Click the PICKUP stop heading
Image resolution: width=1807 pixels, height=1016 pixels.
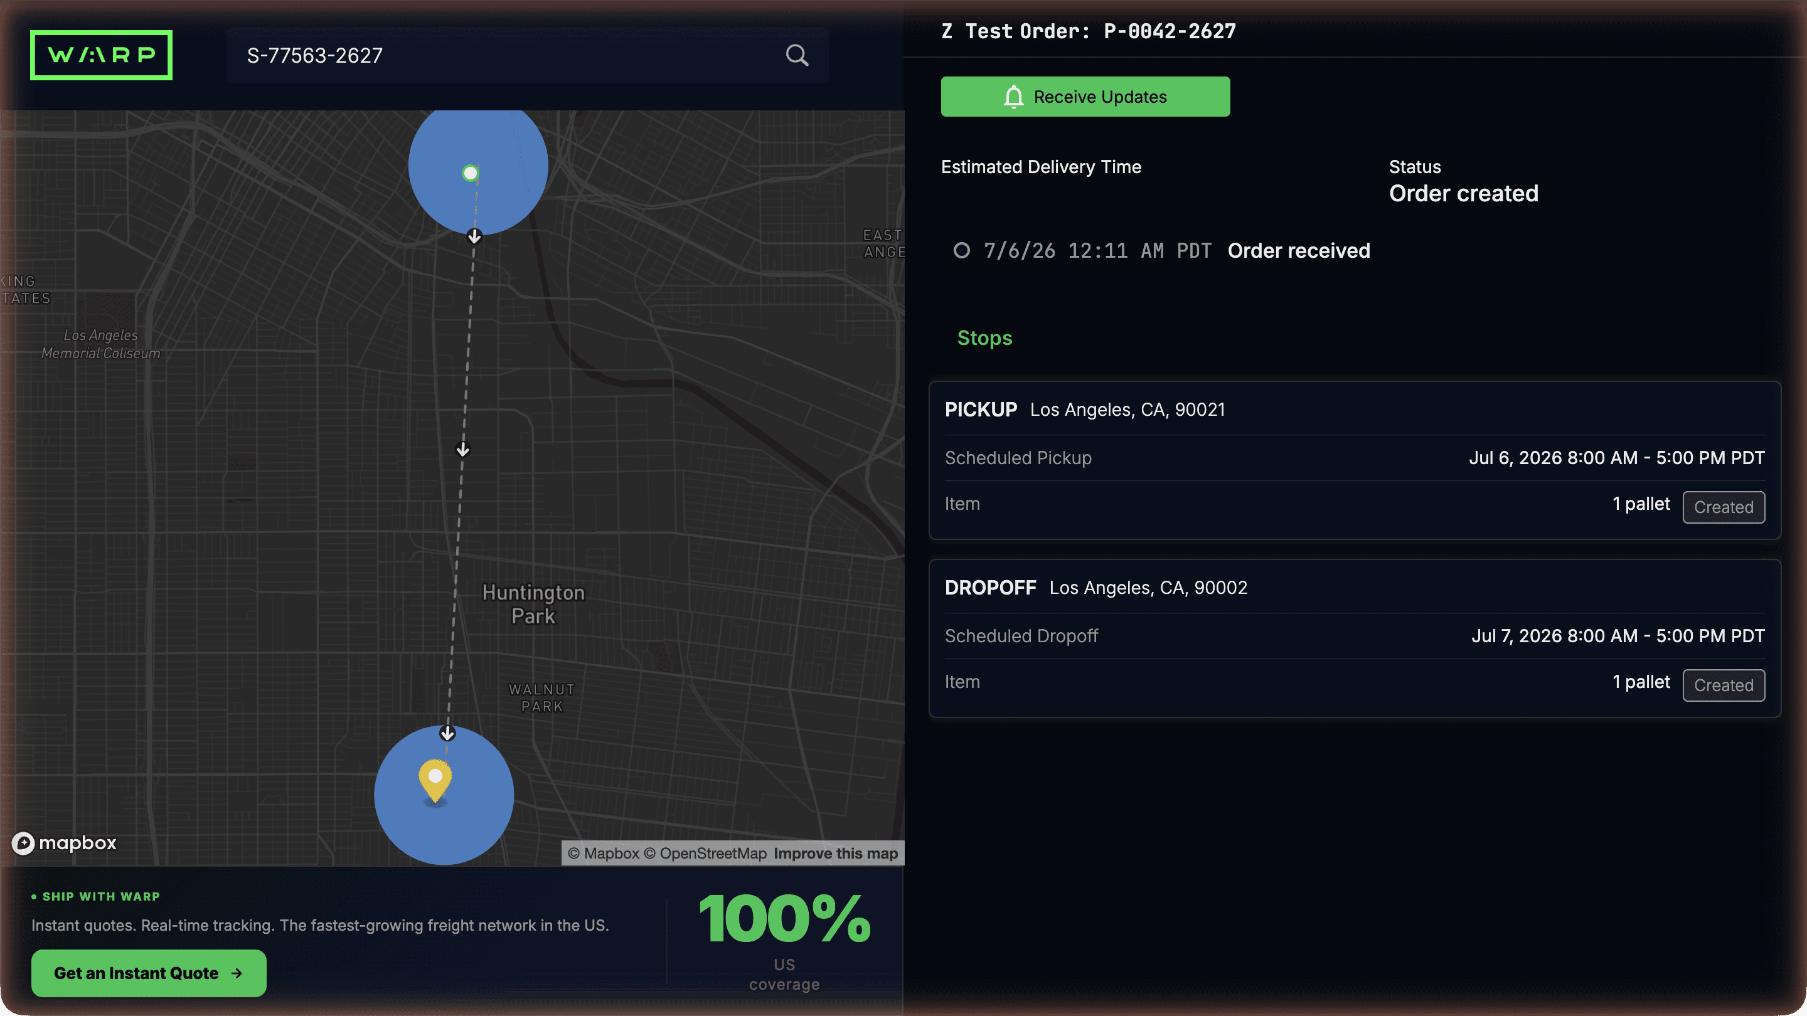(x=981, y=410)
